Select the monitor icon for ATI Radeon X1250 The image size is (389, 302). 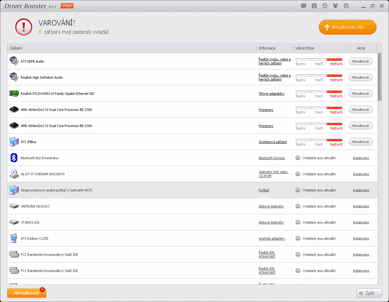(x=14, y=238)
